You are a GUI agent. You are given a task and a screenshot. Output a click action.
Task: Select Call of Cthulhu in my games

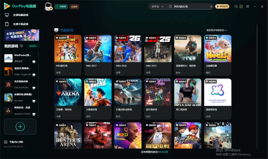[20, 84]
